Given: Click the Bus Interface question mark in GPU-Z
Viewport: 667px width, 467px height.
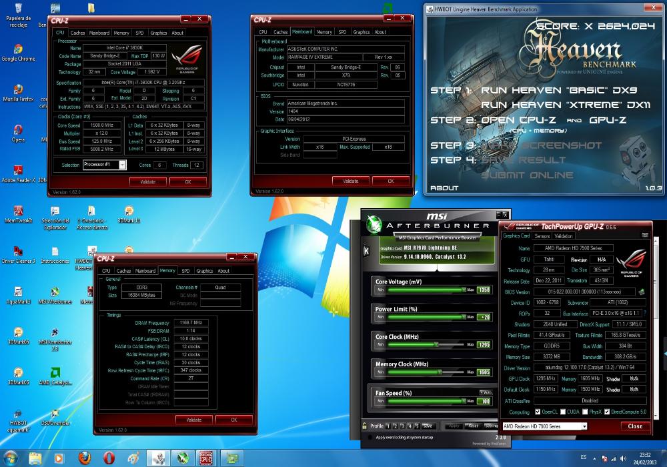Looking at the screenshot, I should [645, 313].
